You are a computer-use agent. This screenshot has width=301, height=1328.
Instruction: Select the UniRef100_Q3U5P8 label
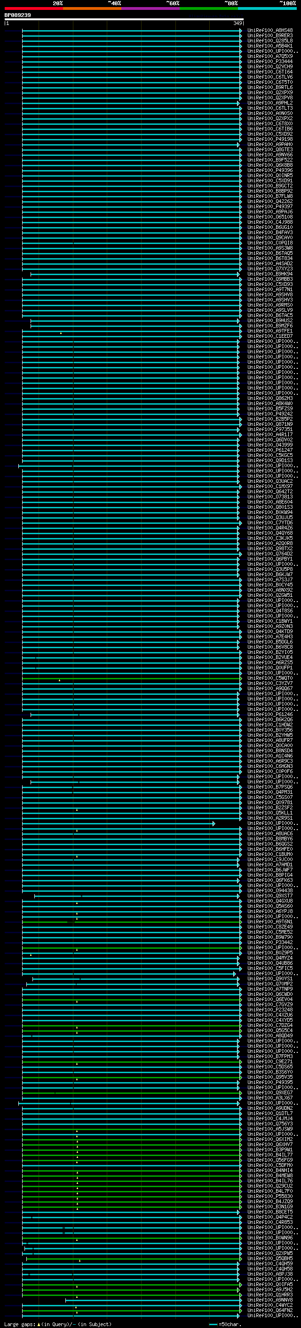[x=270, y=569]
